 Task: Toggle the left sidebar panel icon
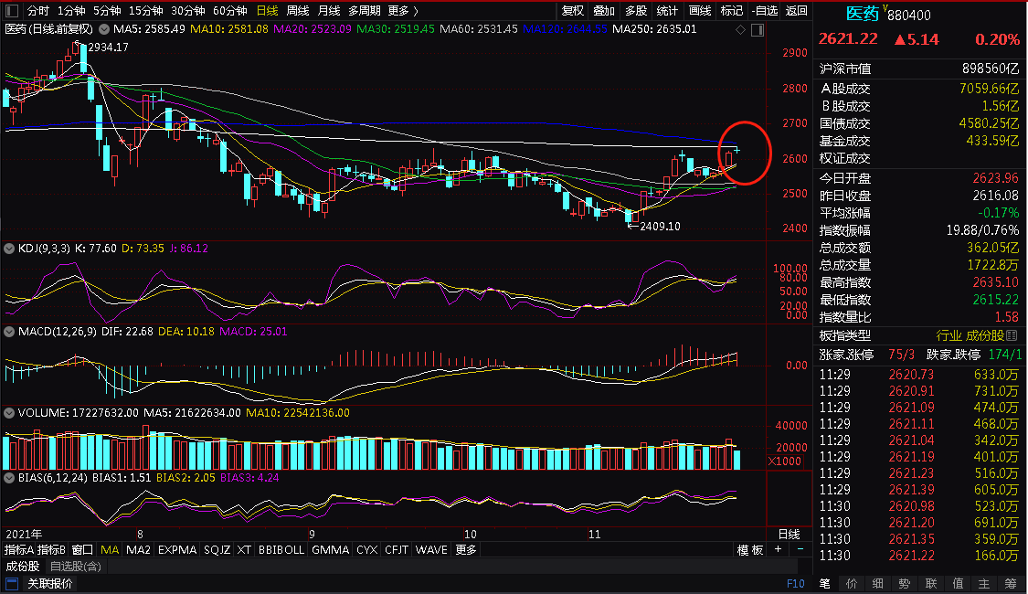click(12, 10)
